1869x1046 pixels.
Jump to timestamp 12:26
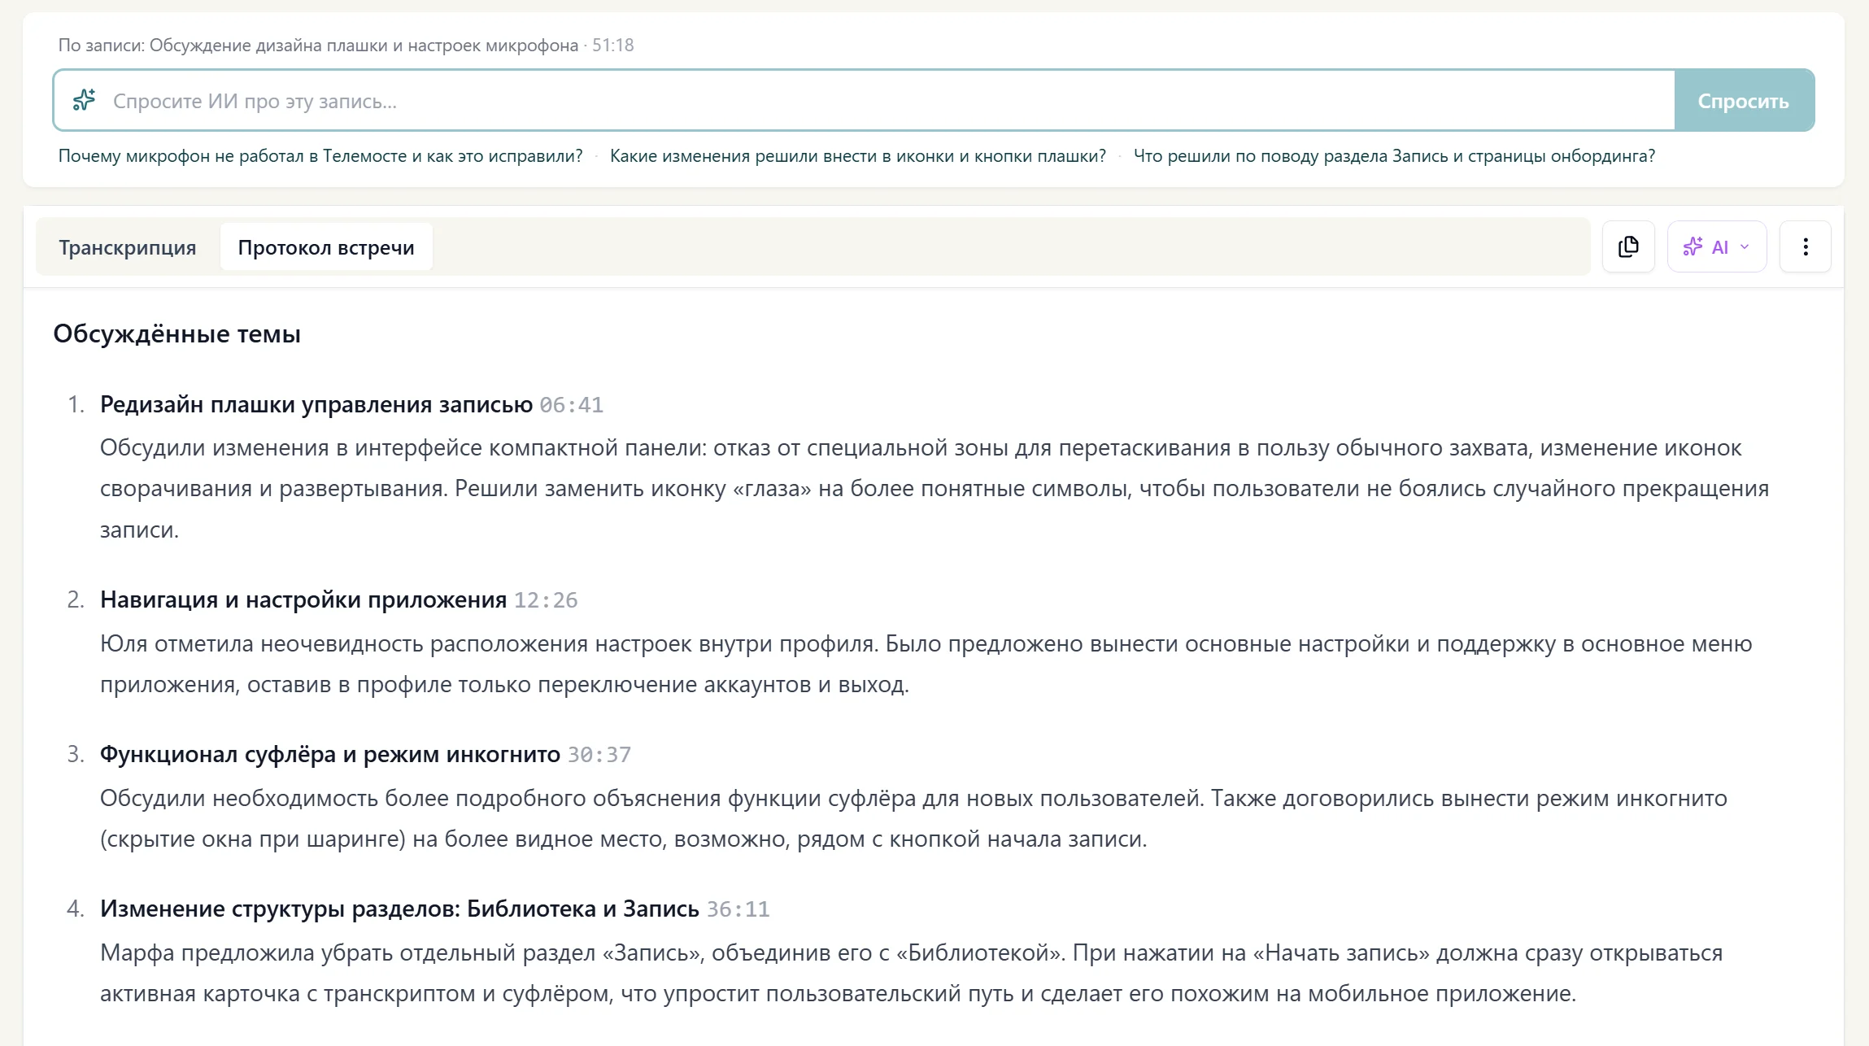[546, 600]
